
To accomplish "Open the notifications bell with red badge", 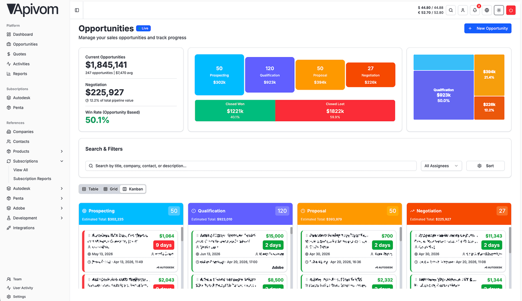I will (475, 10).
